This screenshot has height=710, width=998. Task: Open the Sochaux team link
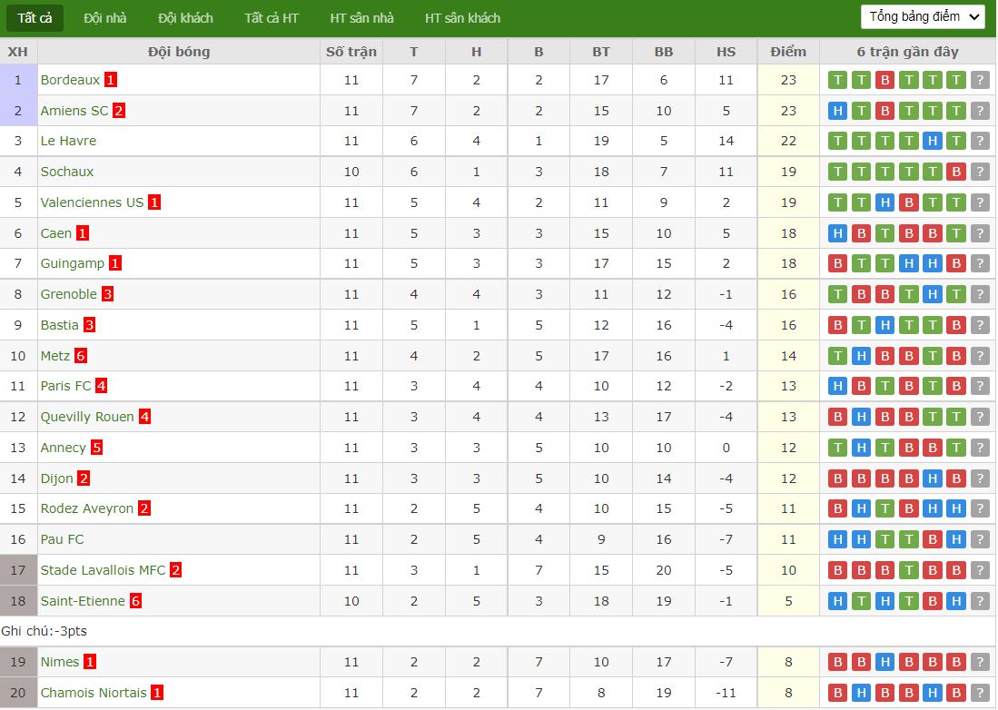click(x=67, y=172)
